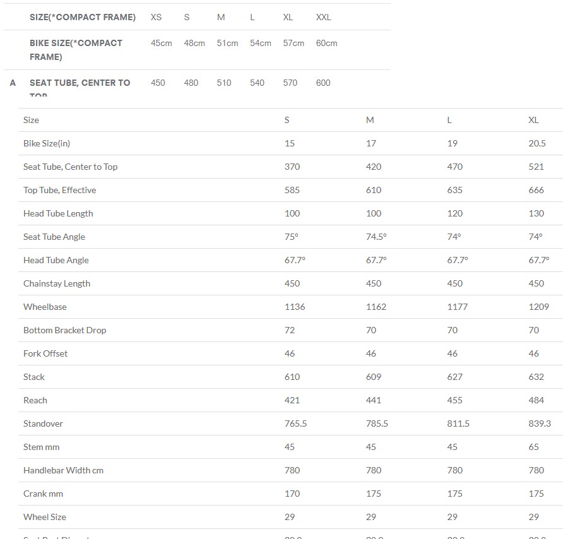Click the Stem mm value 65

point(533,447)
